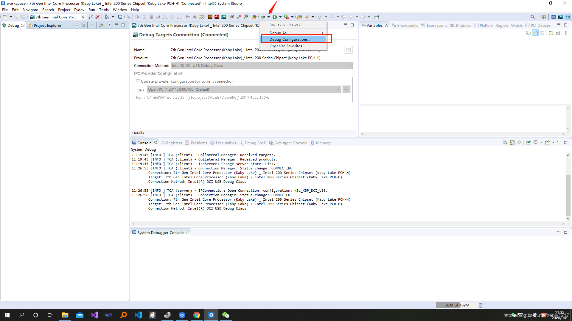Toggle Show Logical Structure in Variables view
The image size is (572, 321).
tap(535, 33)
